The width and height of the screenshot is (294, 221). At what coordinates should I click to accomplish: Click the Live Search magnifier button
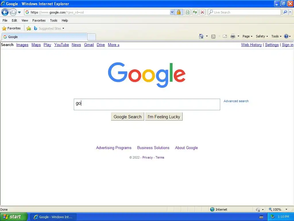(x=285, y=12)
